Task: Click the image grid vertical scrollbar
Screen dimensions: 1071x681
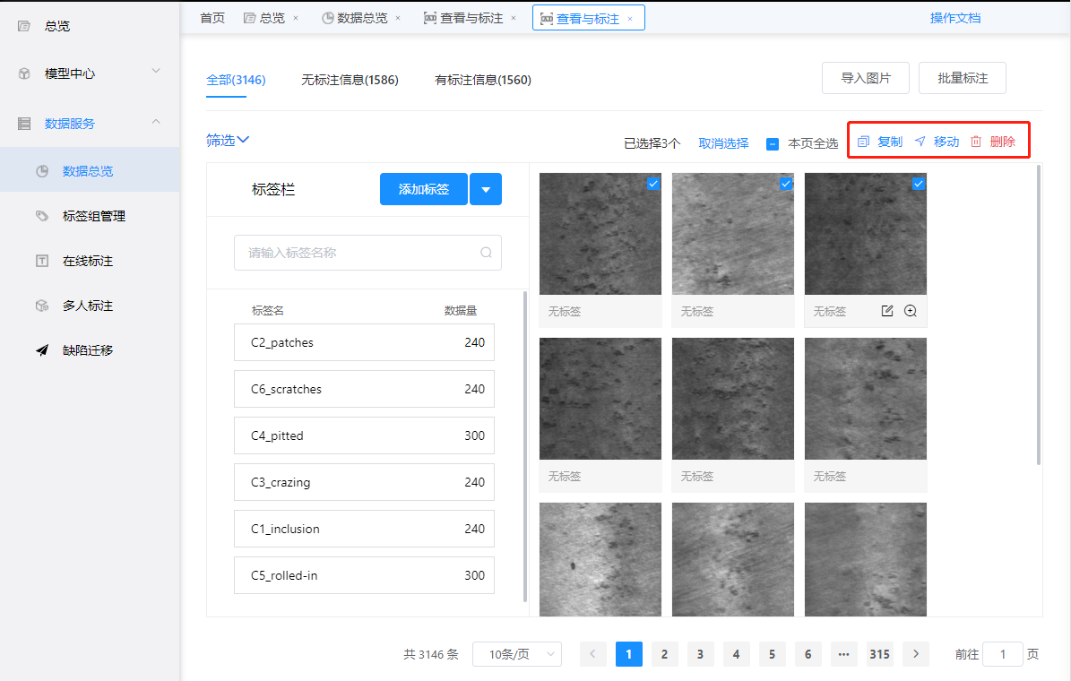Action: (x=1039, y=315)
